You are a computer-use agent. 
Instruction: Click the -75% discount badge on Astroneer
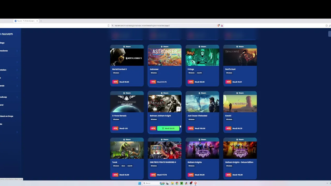coord(153,82)
